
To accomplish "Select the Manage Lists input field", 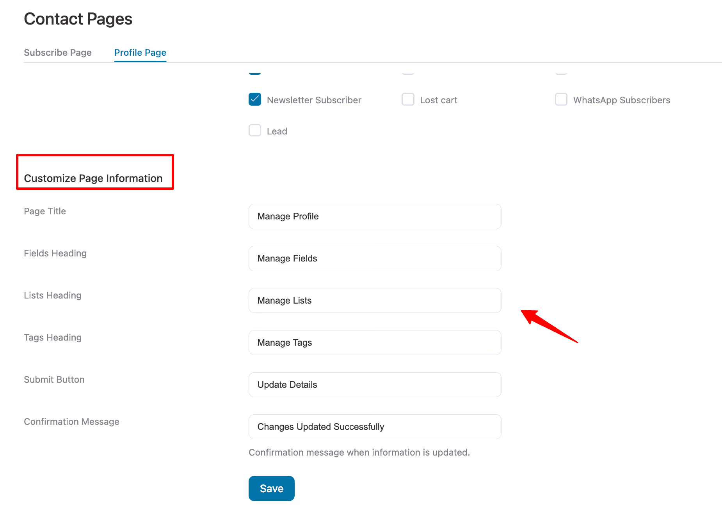I will 375,300.
